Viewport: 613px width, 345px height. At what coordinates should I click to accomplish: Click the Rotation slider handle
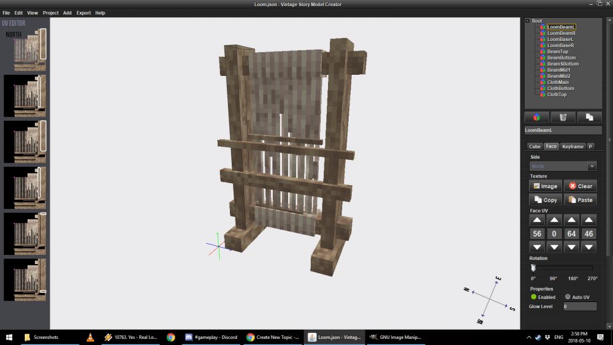coord(533,268)
